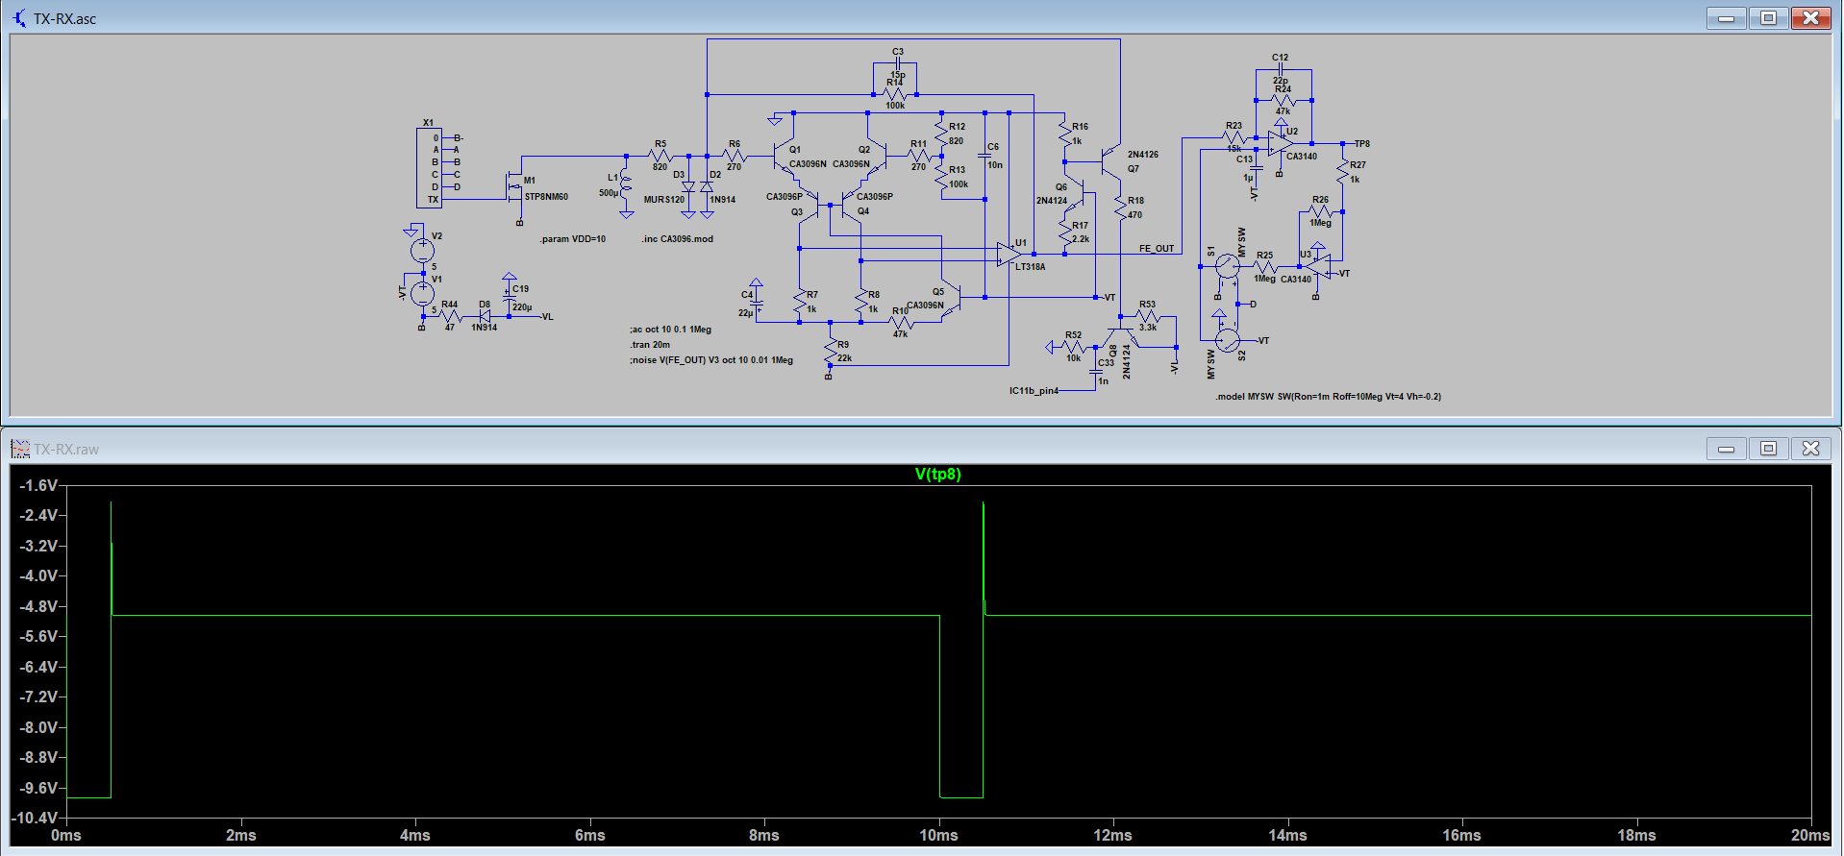Click the 10ms time axis label

tap(938, 835)
